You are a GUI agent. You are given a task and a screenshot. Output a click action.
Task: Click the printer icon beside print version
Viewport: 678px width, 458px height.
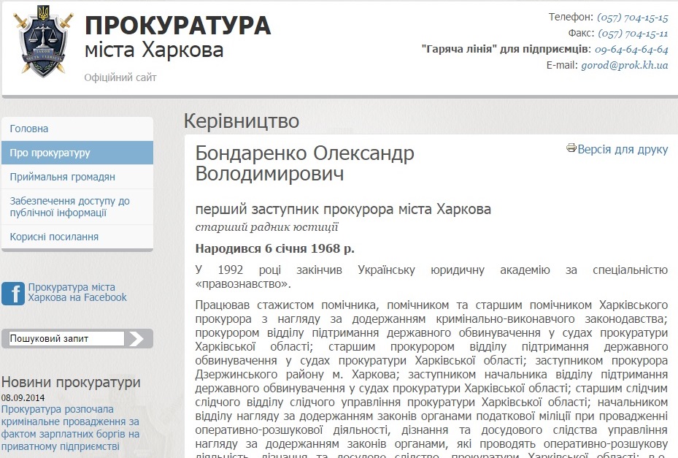(571, 149)
